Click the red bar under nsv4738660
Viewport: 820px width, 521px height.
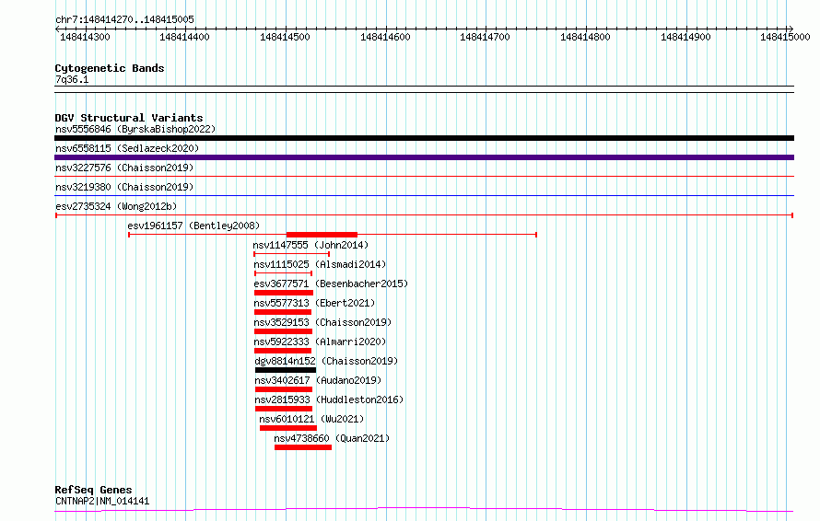[302, 447]
